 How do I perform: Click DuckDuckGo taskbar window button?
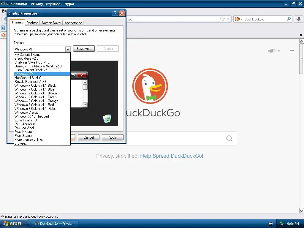click(55, 224)
